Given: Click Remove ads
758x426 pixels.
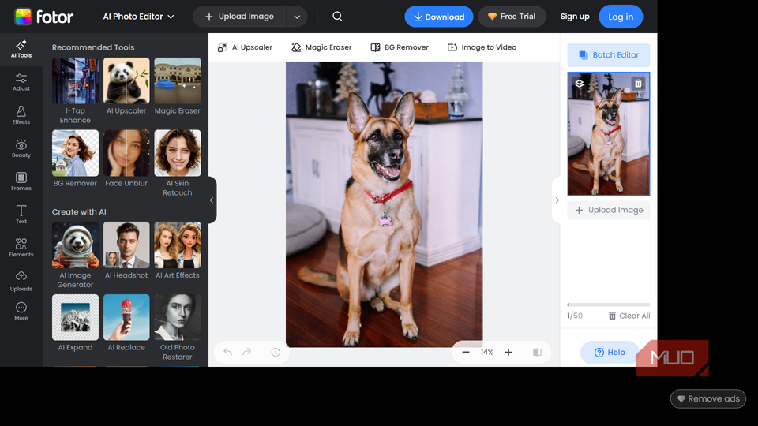Looking at the screenshot, I should pyautogui.click(x=708, y=399).
